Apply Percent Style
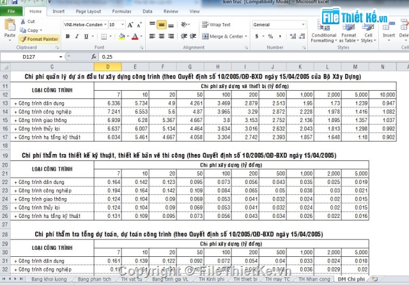This screenshot has width=409, height=285. tap(270, 36)
